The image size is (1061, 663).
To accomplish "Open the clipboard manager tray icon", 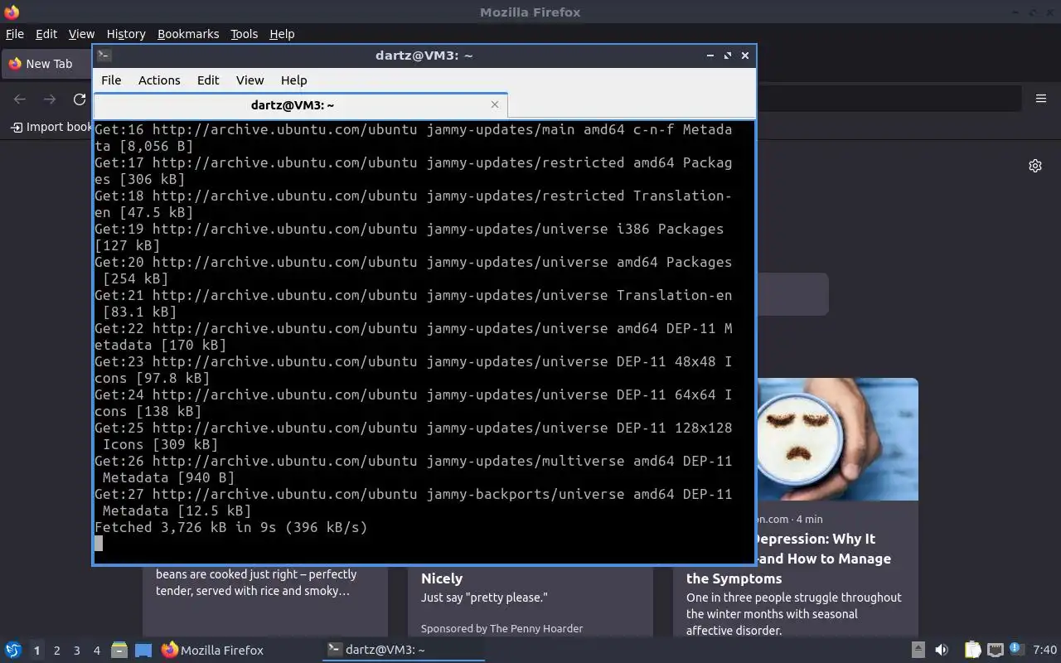I will tap(972, 651).
